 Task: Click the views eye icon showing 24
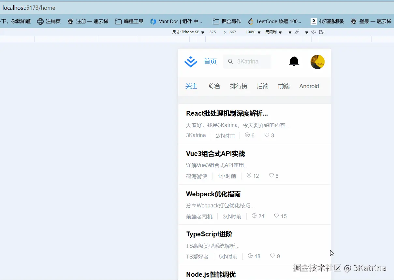(x=254, y=216)
